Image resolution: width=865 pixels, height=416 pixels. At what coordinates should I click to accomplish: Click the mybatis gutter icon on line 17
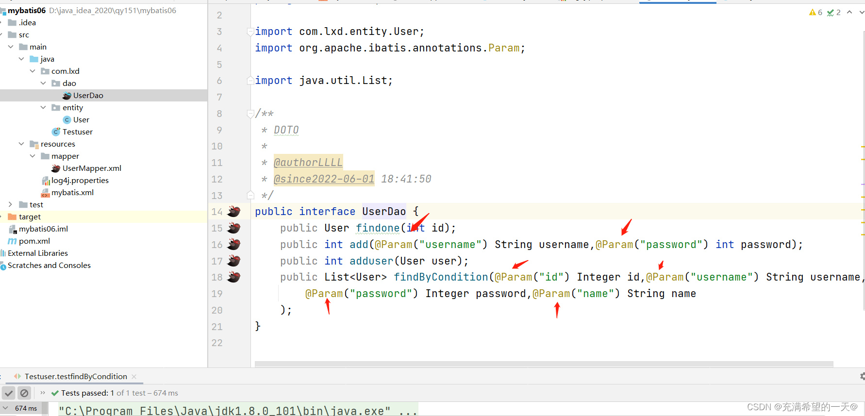[x=234, y=261]
